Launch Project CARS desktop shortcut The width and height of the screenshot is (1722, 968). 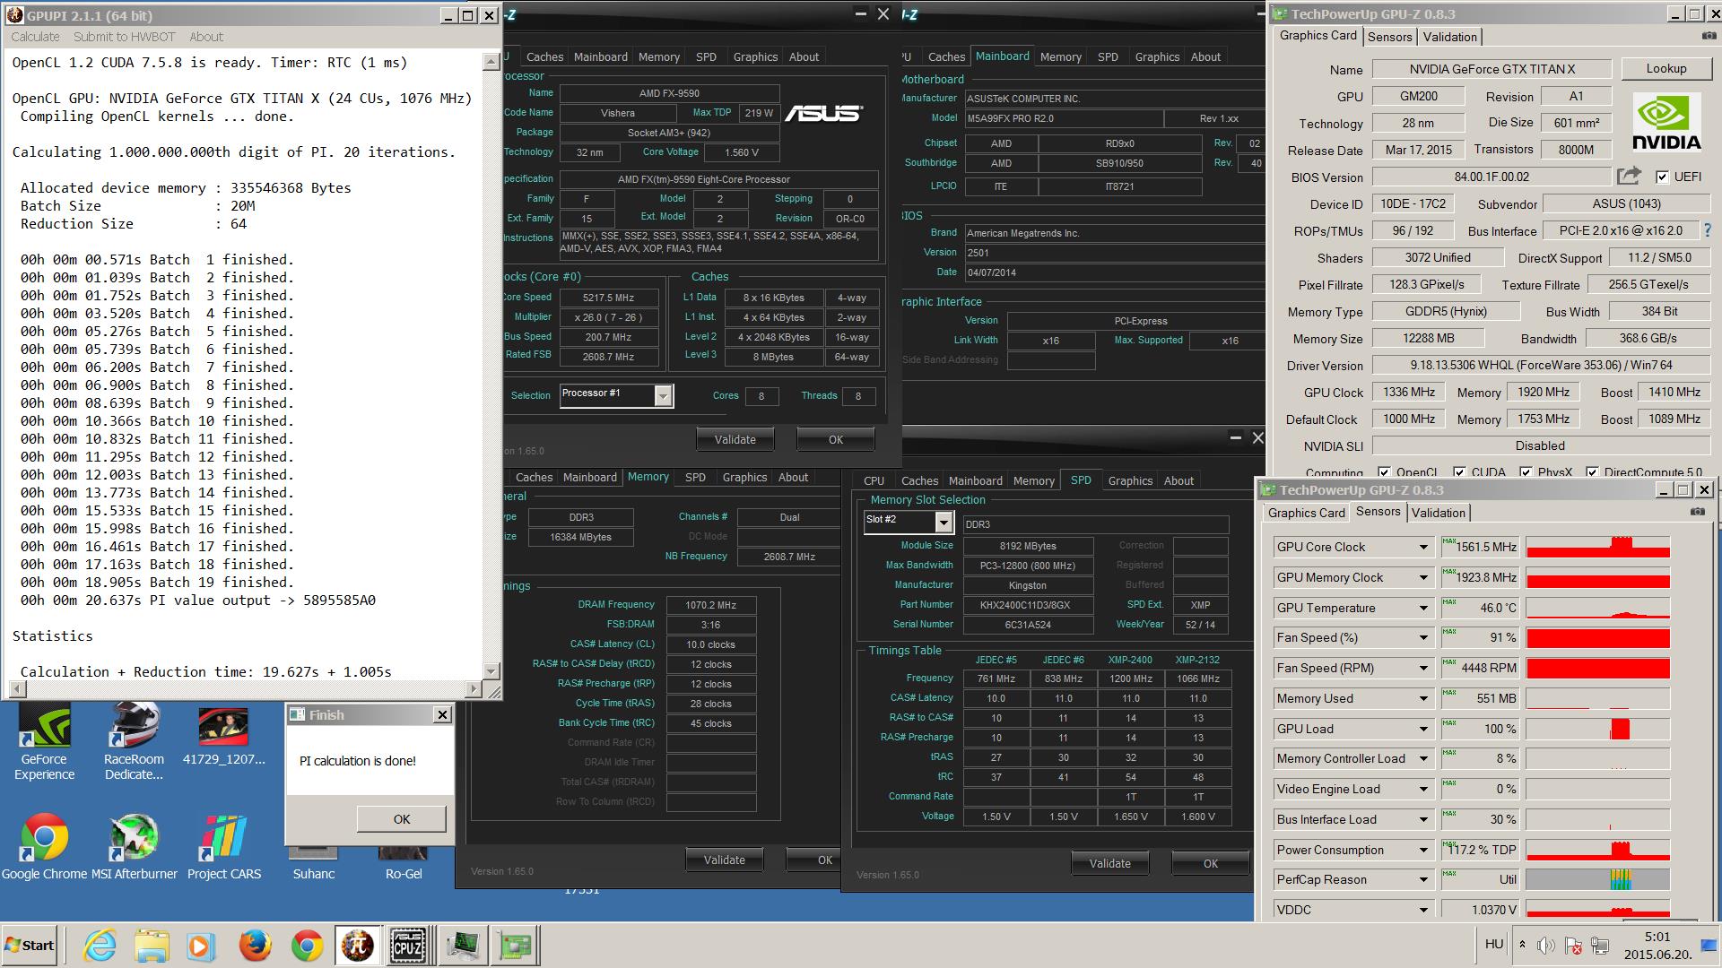tap(224, 847)
